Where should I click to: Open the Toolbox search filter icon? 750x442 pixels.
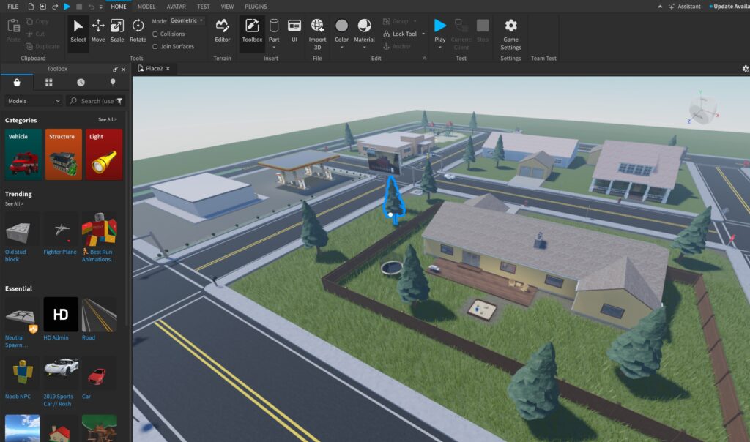pyautogui.click(x=119, y=101)
